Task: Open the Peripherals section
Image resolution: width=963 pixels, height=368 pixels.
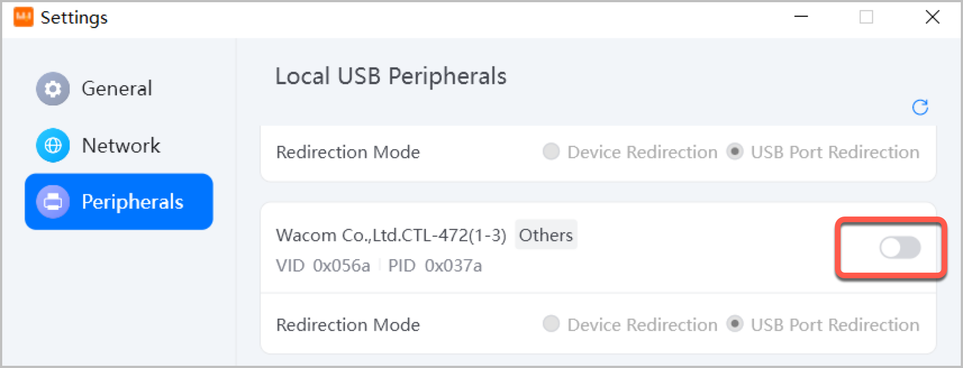Action: coord(133,201)
